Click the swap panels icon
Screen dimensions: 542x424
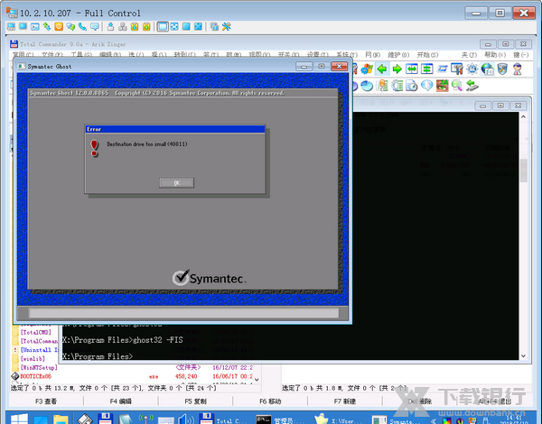[x=412, y=69]
